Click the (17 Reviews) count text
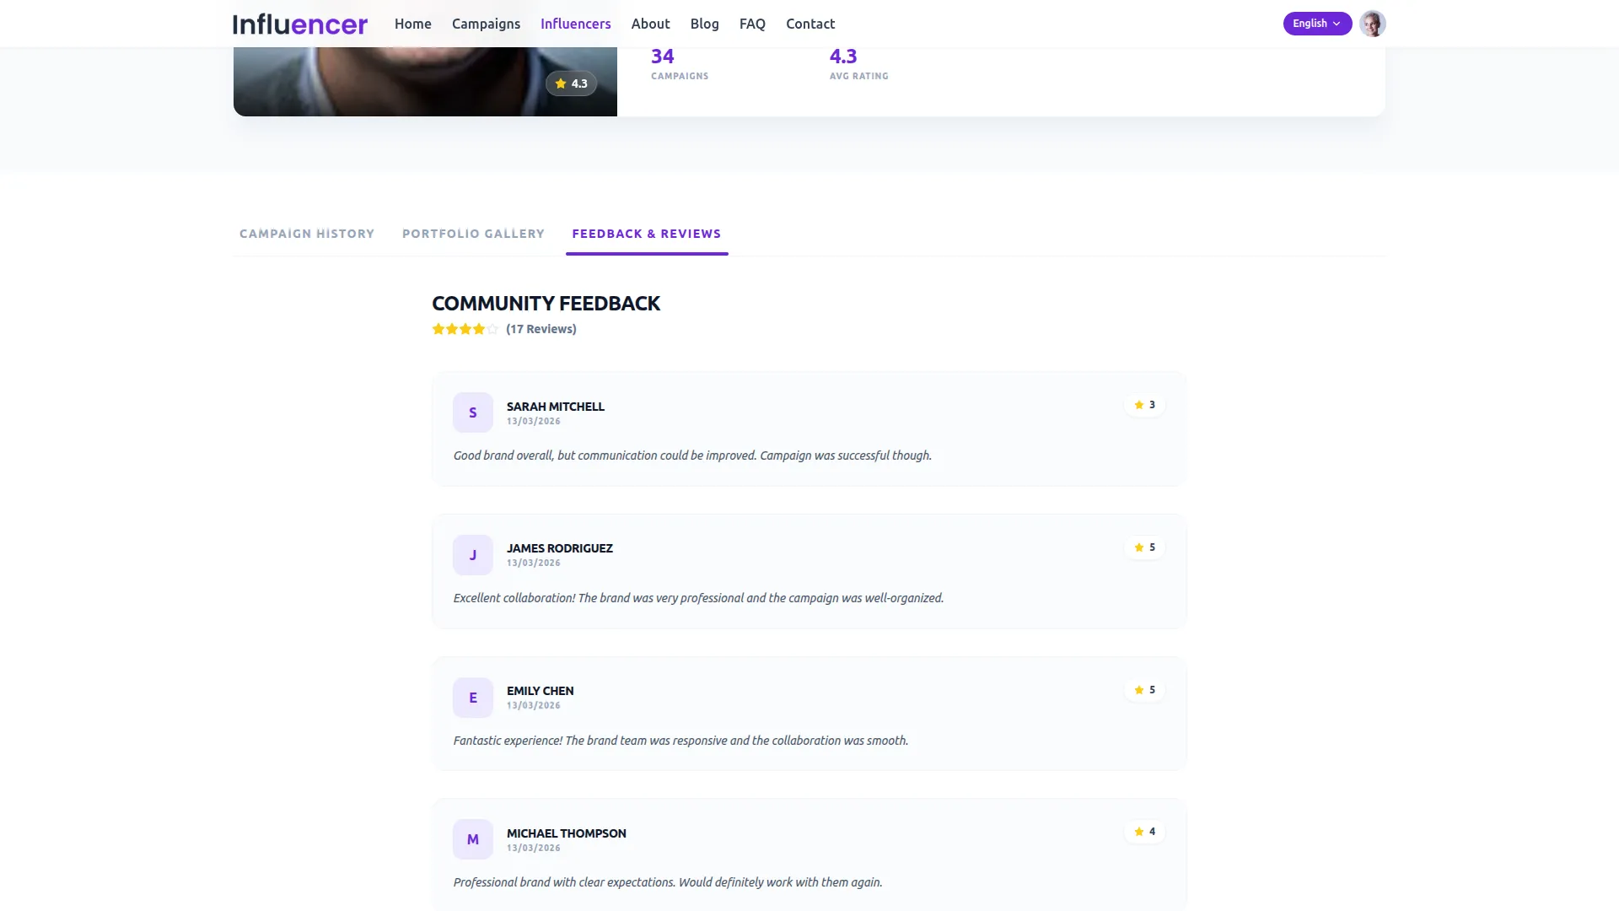The image size is (1619, 911). (541, 329)
